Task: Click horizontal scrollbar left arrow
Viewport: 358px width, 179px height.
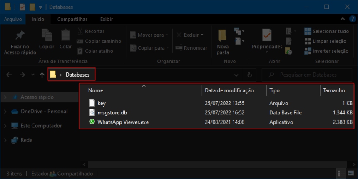Action: pyautogui.click(x=84, y=164)
